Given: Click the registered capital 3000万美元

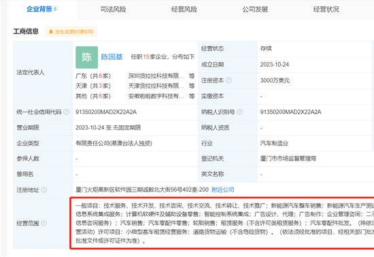Looking at the screenshot, I should [275, 80].
